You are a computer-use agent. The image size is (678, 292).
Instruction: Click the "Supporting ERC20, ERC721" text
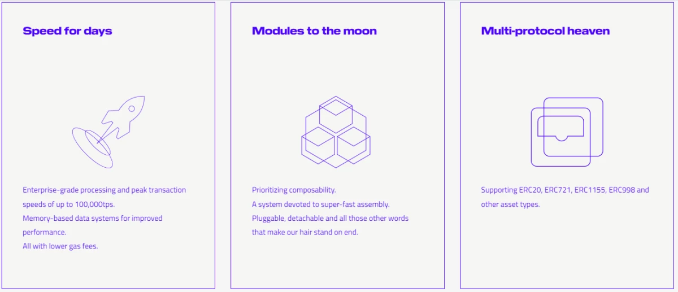pos(565,190)
